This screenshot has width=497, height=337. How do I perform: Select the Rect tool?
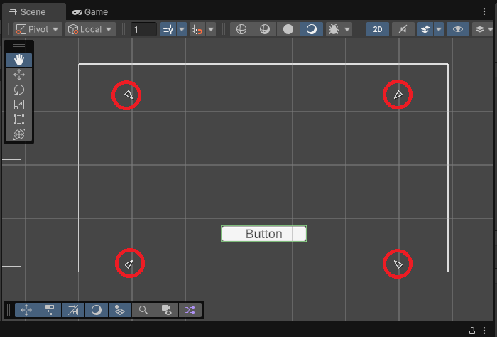point(19,119)
